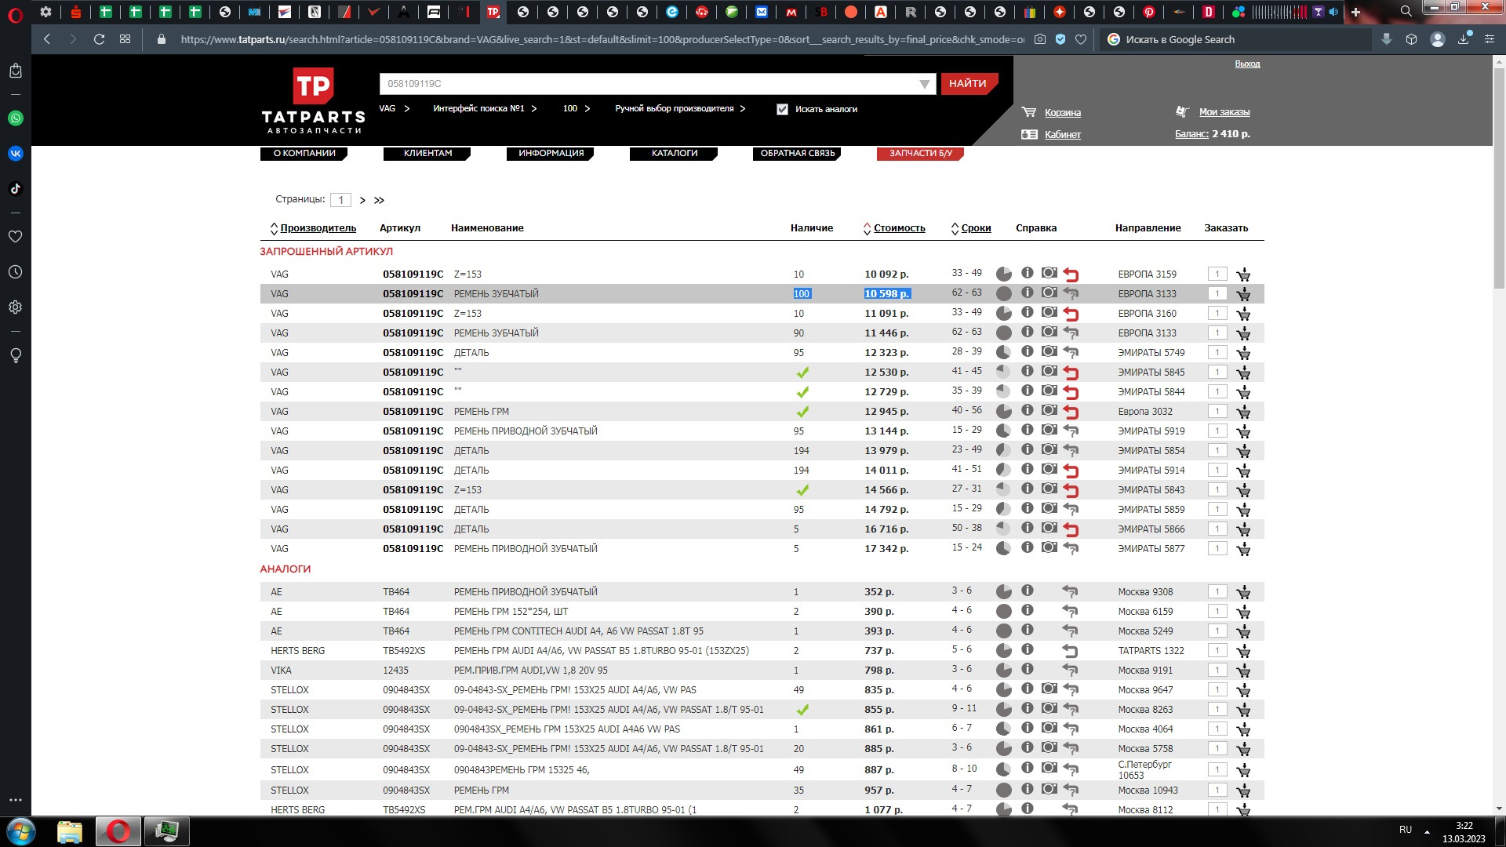1506x847 pixels.
Task: Take snapshot using address bar camera icon
Action: [1040, 39]
